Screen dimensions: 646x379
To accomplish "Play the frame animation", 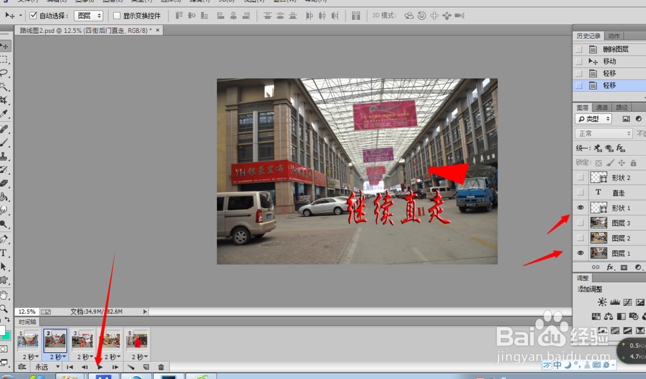I will [100, 367].
